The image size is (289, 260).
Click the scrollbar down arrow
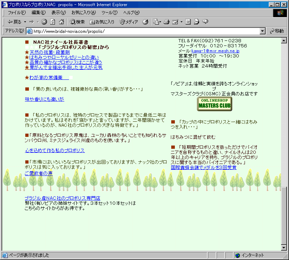284,248
